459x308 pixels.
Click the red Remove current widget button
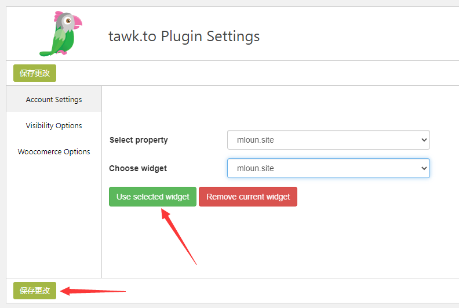(248, 197)
